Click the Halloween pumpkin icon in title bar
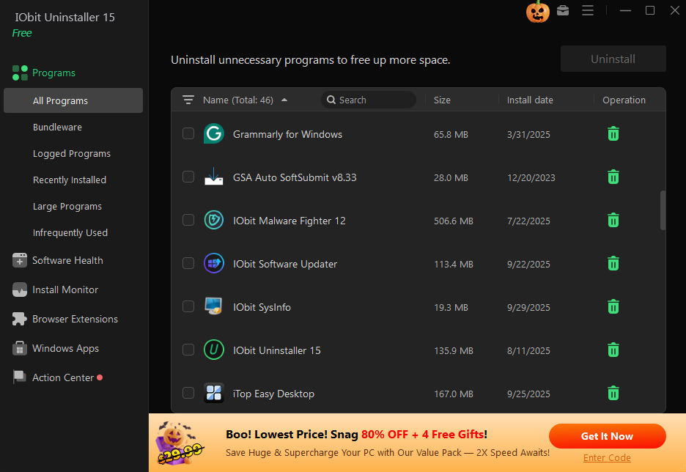This screenshot has height=472, width=686. coord(537,12)
